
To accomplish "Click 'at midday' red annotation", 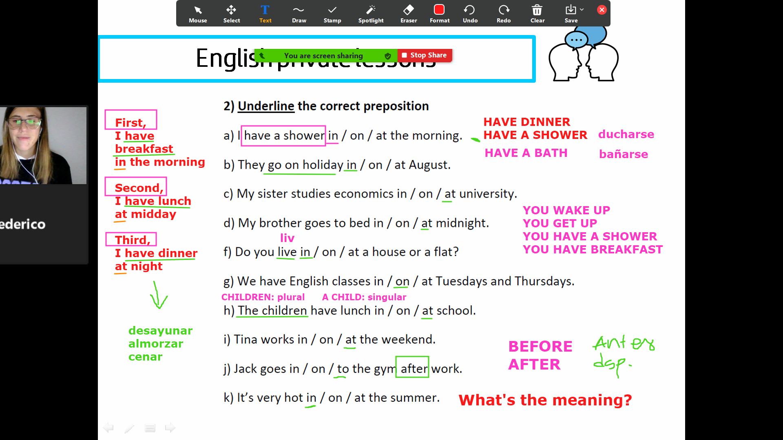I will pos(146,214).
